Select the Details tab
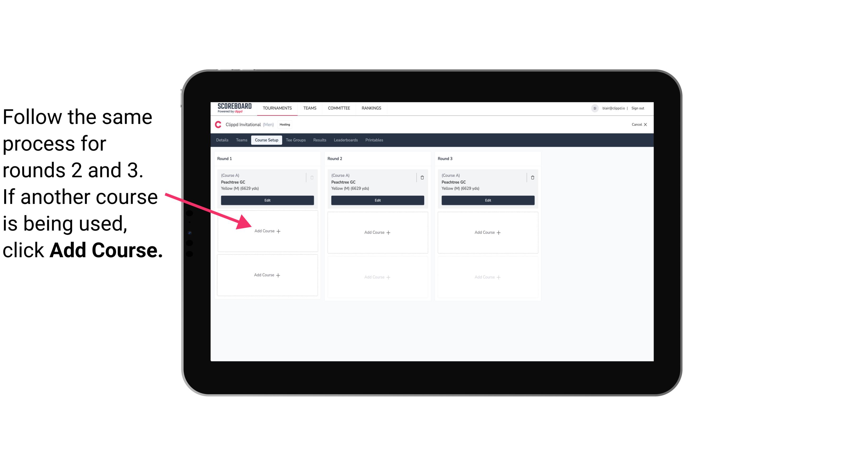Screen dimensions: 861x463 click(223, 140)
